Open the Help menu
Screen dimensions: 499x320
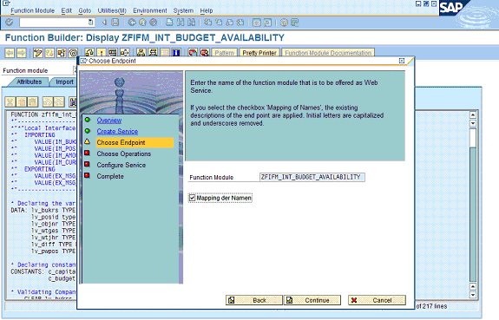tap(207, 10)
